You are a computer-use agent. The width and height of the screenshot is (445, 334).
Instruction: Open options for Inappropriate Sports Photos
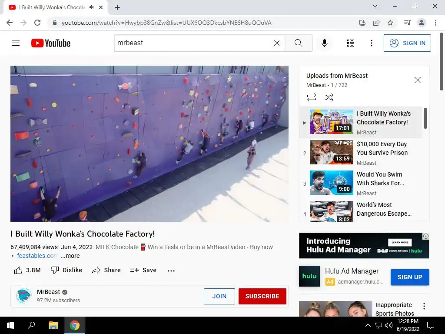click(x=424, y=306)
